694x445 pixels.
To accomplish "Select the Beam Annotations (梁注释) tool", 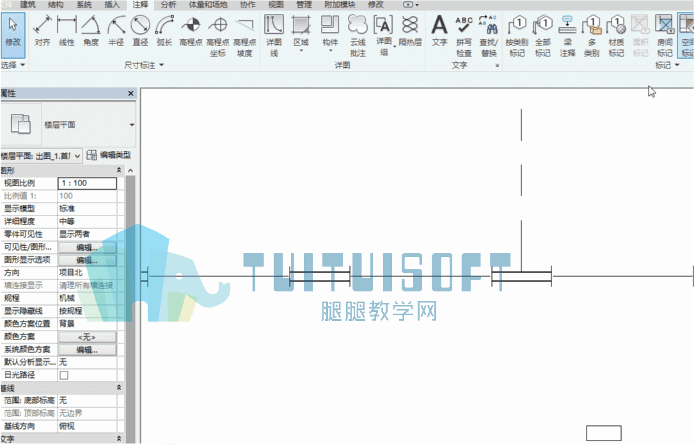I will click(567, 36).
